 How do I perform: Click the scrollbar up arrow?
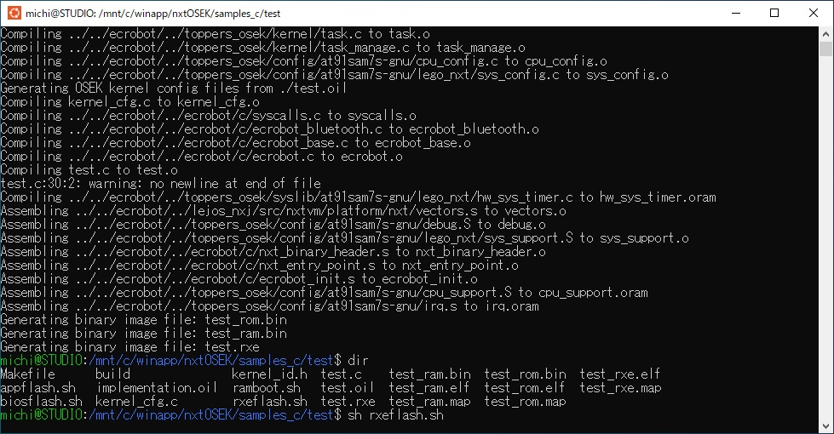825,33
